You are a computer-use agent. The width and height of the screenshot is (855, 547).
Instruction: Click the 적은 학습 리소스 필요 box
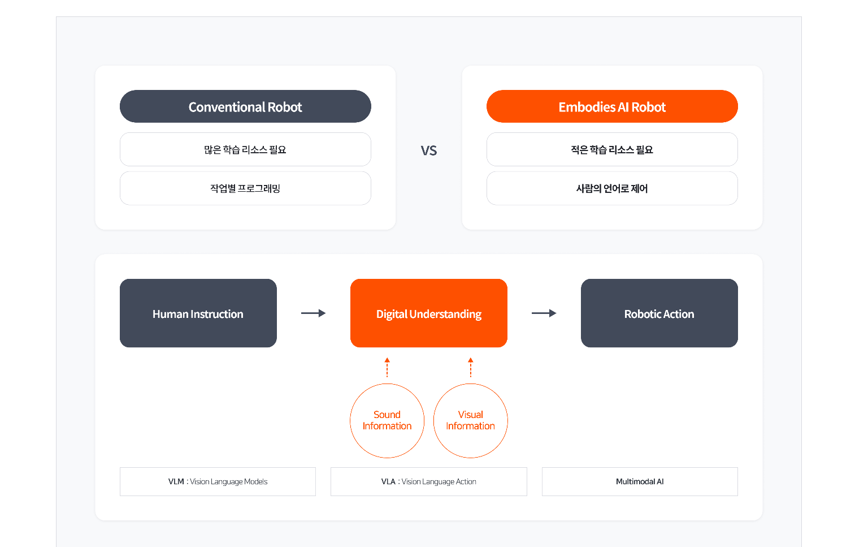coord(612,149)
